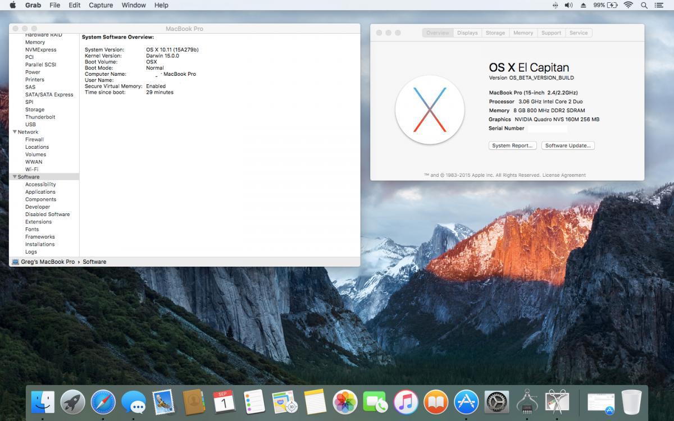Click Grab scissors icon in Dock
This screenshot has height=421, width=674.
pos(557,402)
